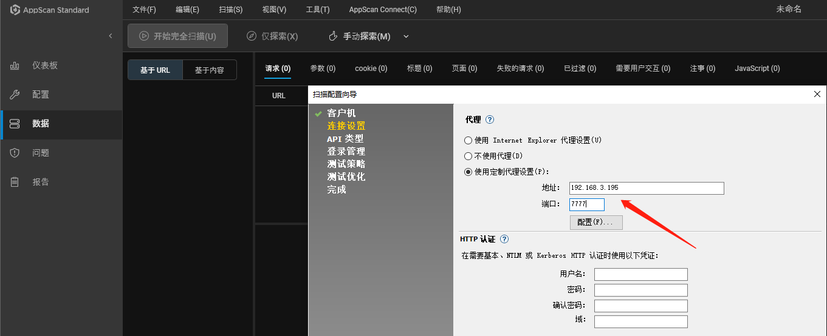Start a full scan with 开始完全扫描(U)
Image resolution: width=827 pixels, height=336 pixels.
(x=177, y=36)
